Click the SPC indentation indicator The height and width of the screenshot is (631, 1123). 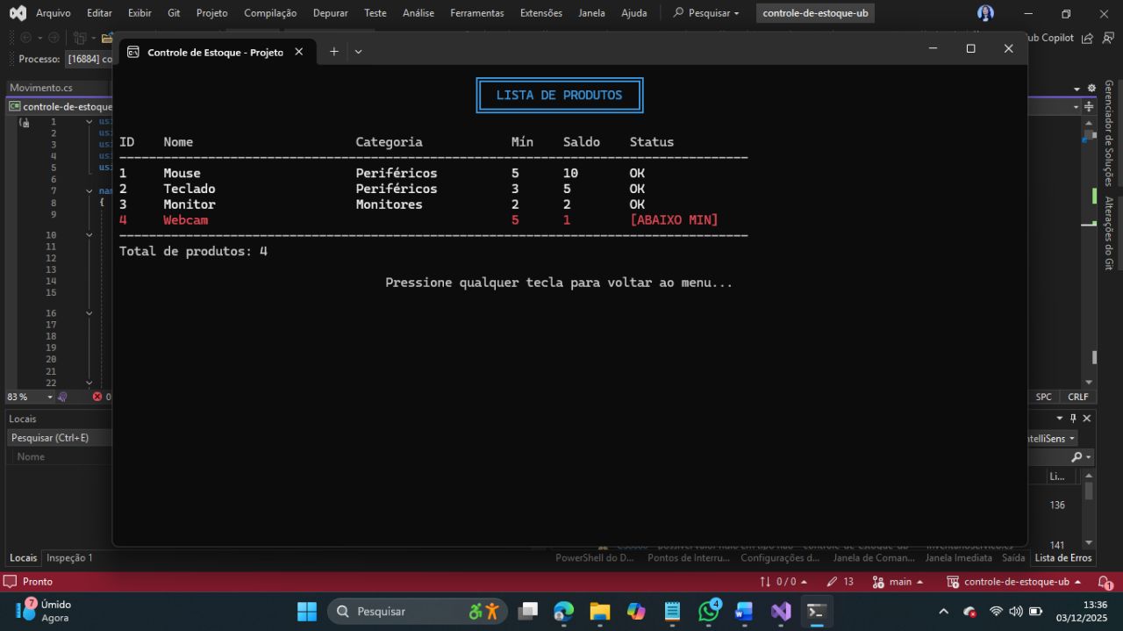pos(1043,397)
